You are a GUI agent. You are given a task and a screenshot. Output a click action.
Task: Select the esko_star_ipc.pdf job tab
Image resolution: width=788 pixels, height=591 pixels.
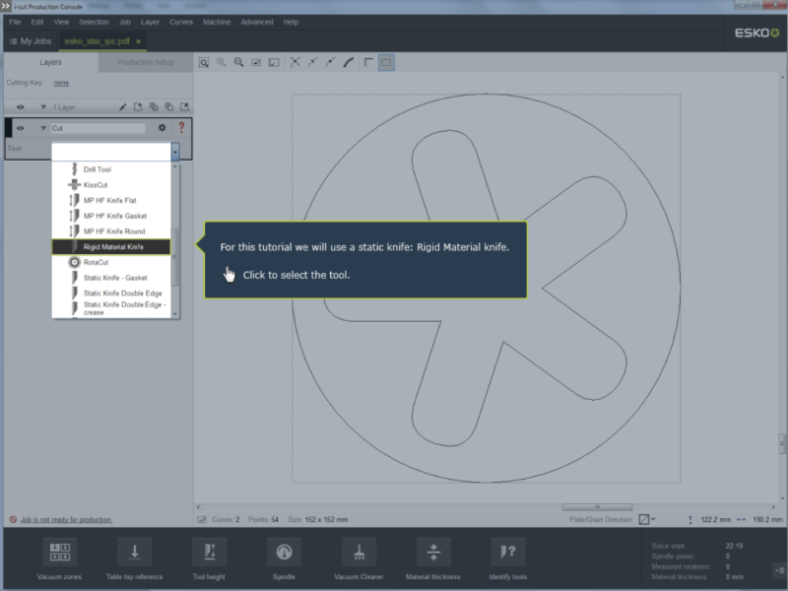[x=97, y=41]
